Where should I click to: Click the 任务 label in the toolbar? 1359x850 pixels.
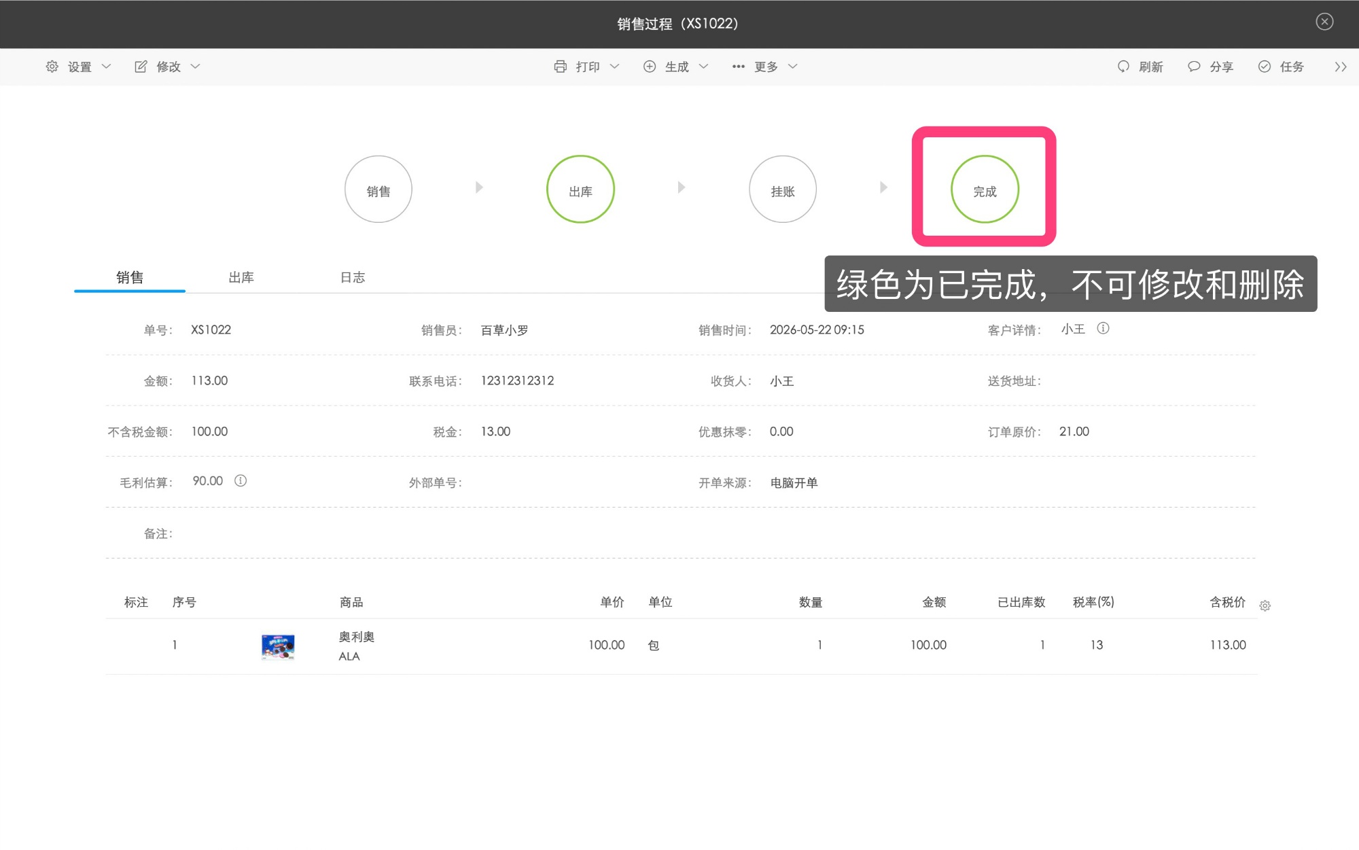coord(1292,67)
